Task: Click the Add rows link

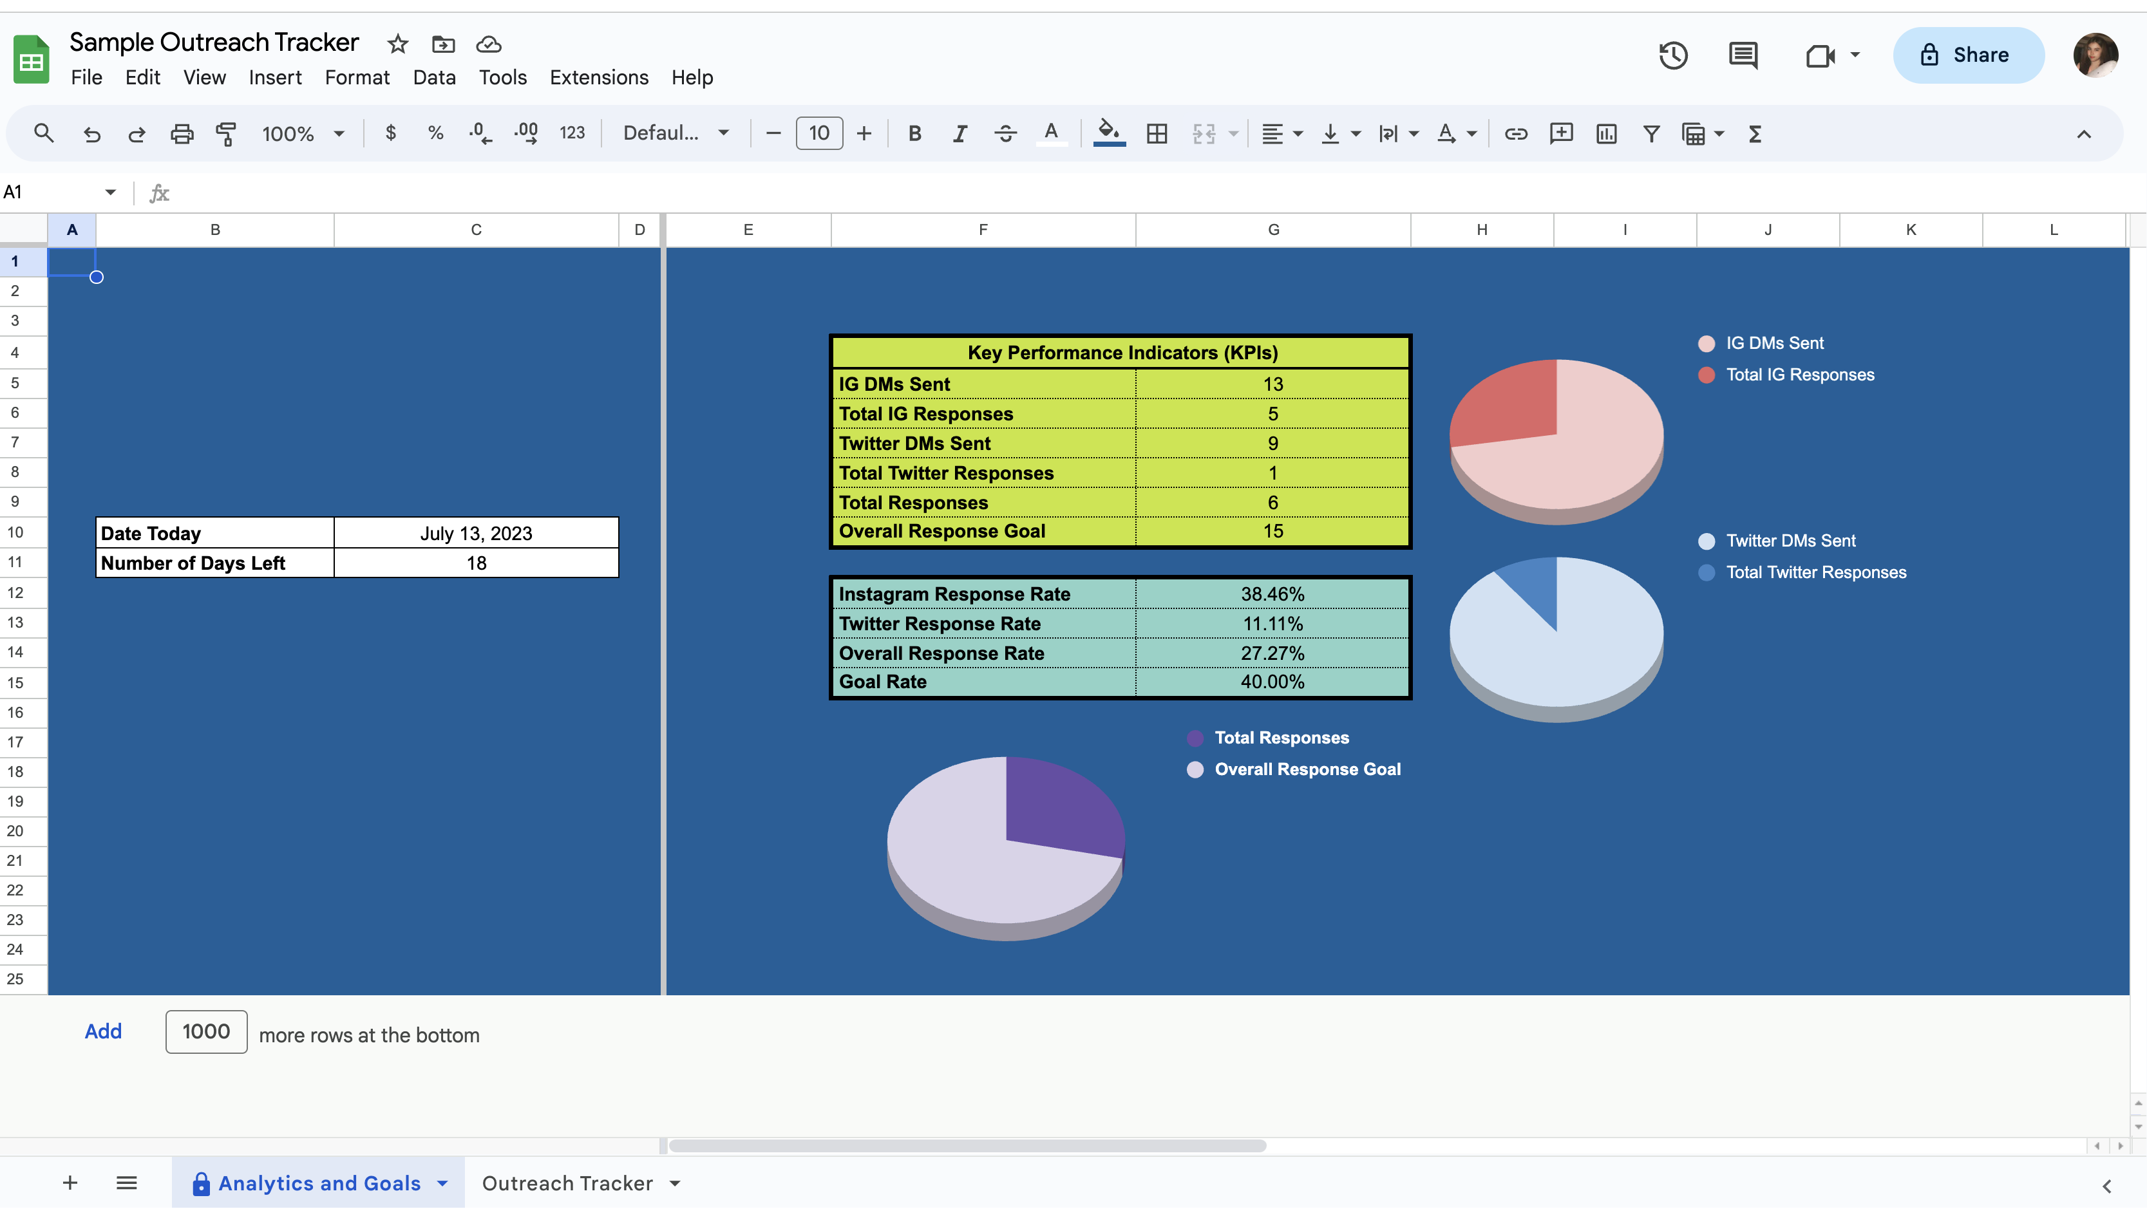Action: (x=103, y=1031)
